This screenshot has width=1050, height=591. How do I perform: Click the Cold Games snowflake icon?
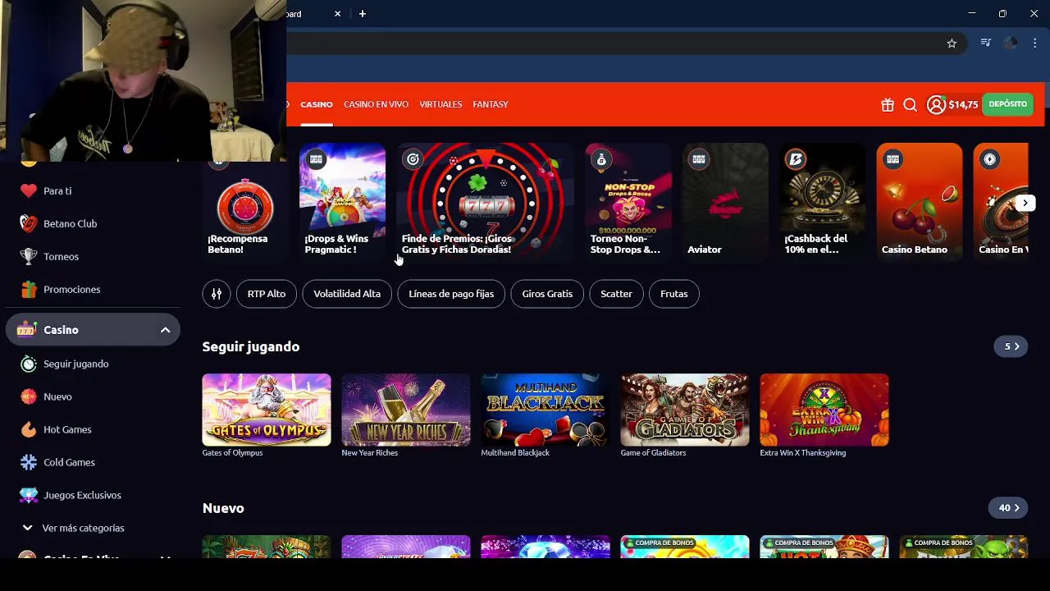coord(29,462)
